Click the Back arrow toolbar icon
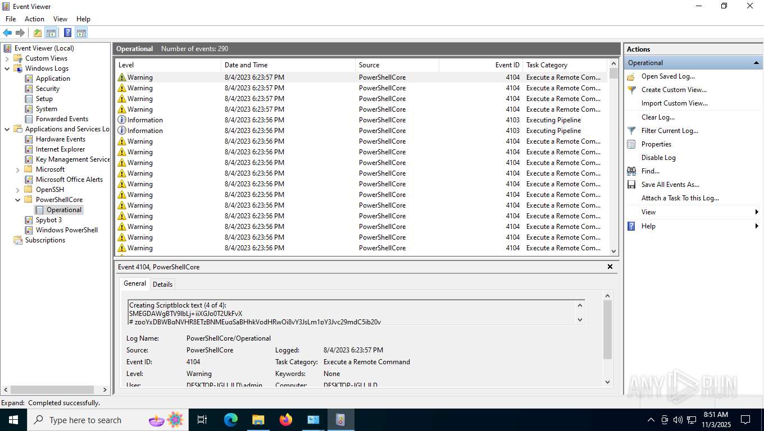 click(7, 33)
